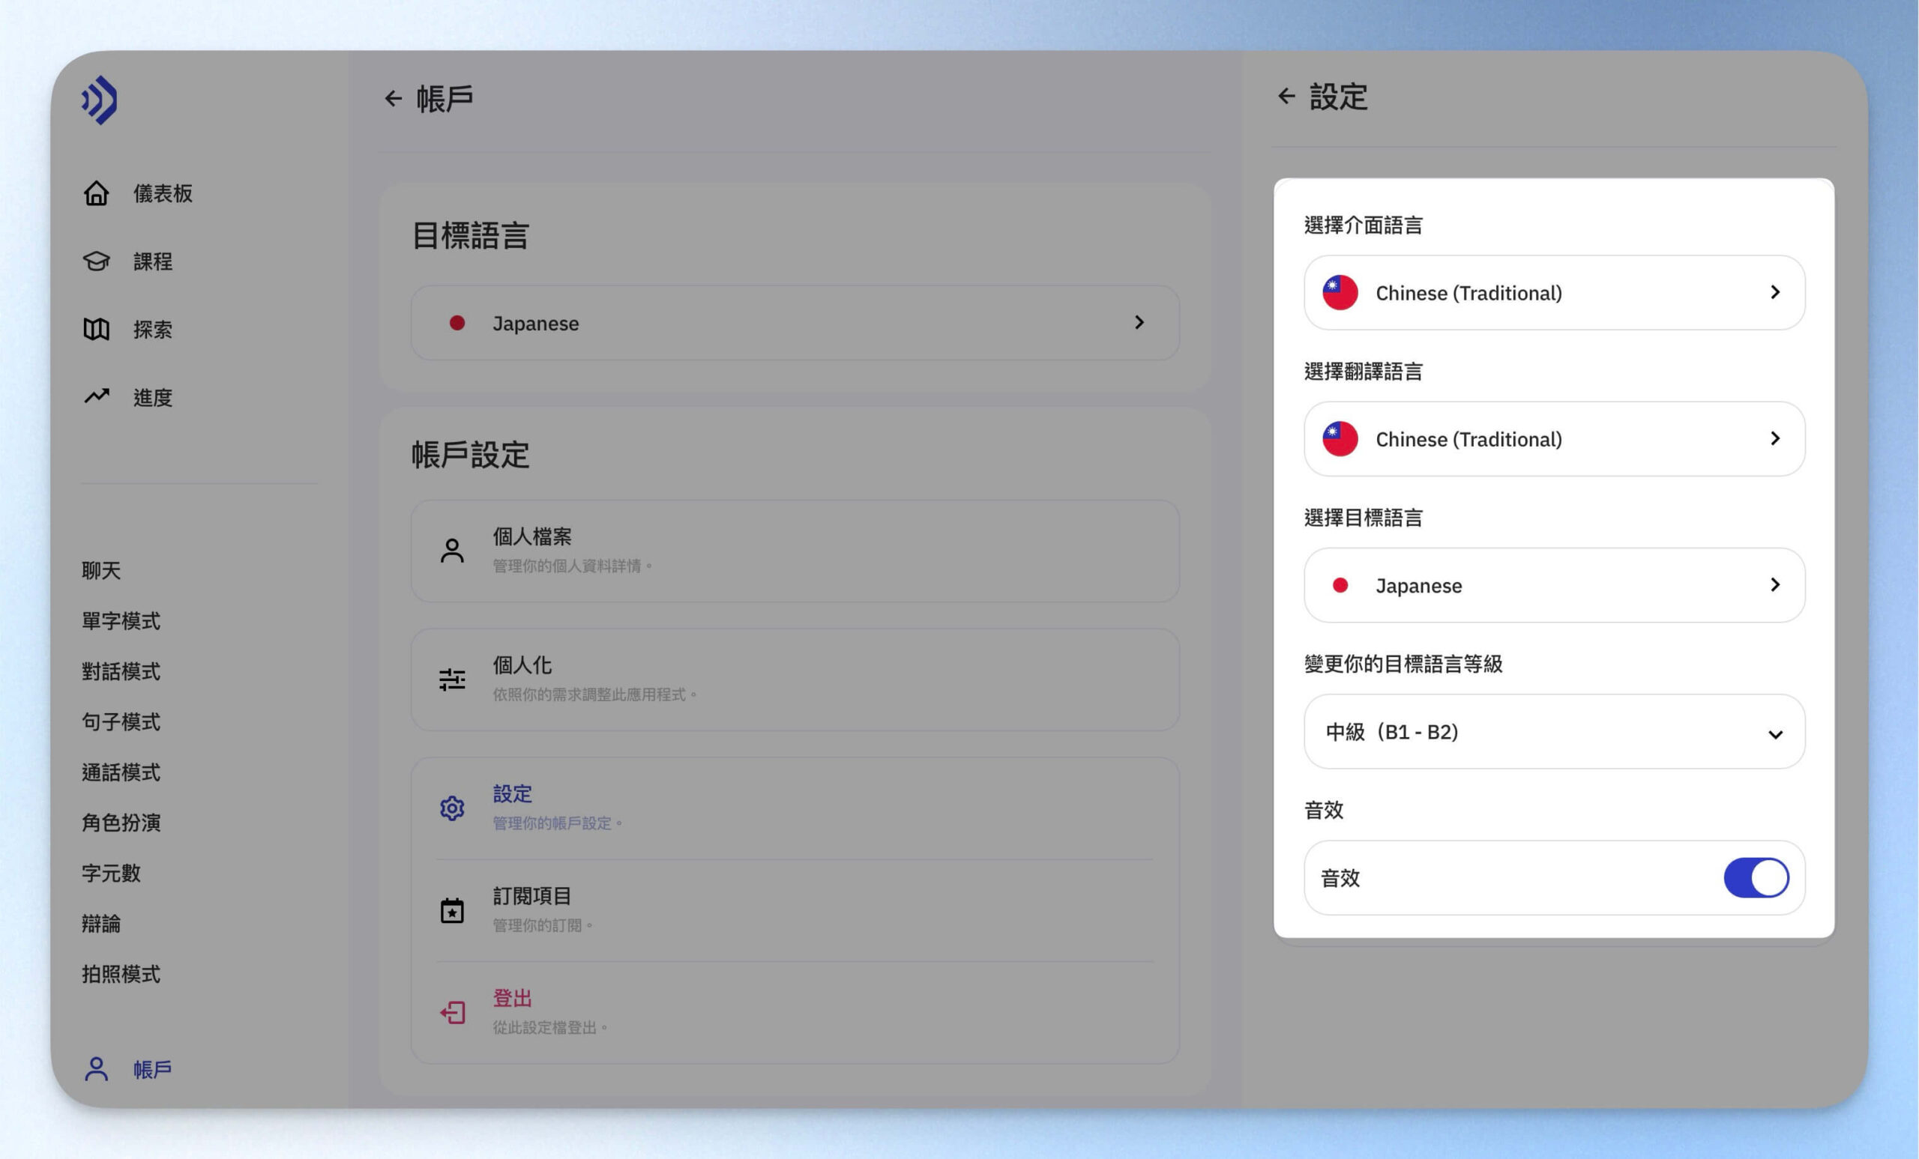
Task: Click the back arrow next to 設定 header
Action: coord(1286,97)
